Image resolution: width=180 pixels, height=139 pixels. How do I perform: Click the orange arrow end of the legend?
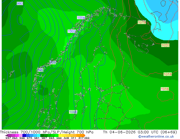(x=85, y=135)
